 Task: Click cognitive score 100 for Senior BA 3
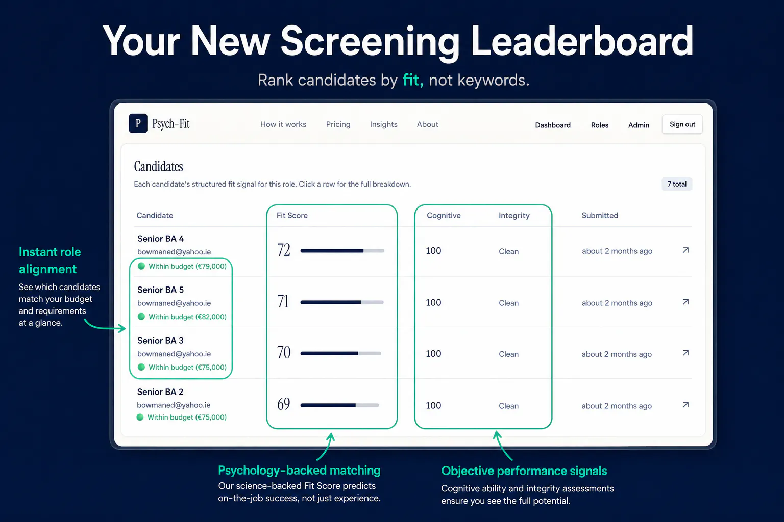coord(433,354)
